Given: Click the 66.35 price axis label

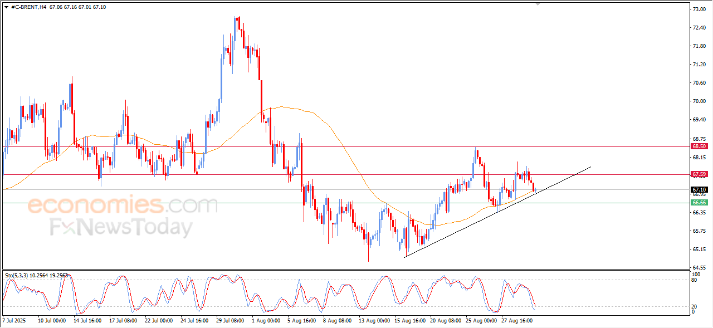Looking at the screenshot, I should pyautogui.click(x=699, y=213).
